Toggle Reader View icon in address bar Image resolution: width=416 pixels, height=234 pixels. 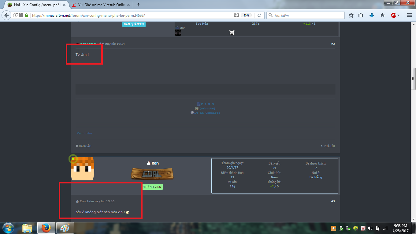(236, 15)
